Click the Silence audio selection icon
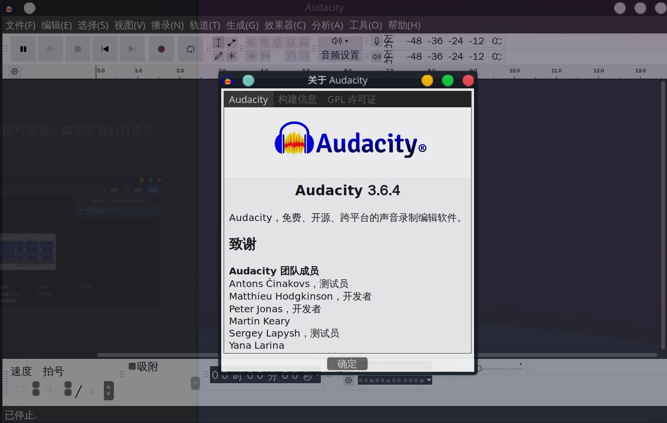 [264, 56]
